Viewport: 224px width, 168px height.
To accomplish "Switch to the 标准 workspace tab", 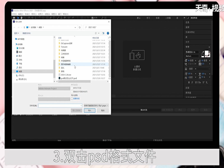I will [158, 18].
